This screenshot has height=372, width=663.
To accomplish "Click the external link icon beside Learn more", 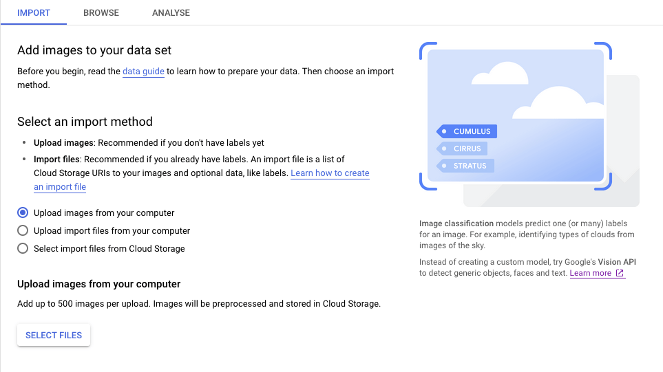I will click(620, 273).
